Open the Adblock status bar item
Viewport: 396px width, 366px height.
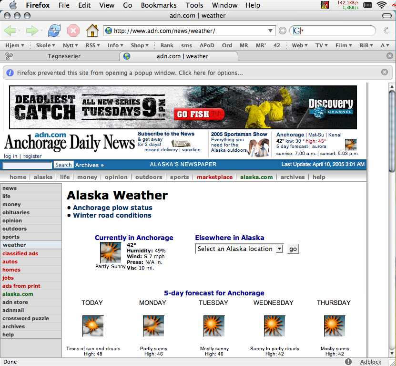(x=370, y=362)
